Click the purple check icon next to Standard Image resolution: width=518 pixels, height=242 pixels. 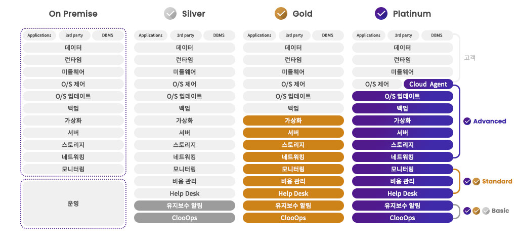[467, 181]
